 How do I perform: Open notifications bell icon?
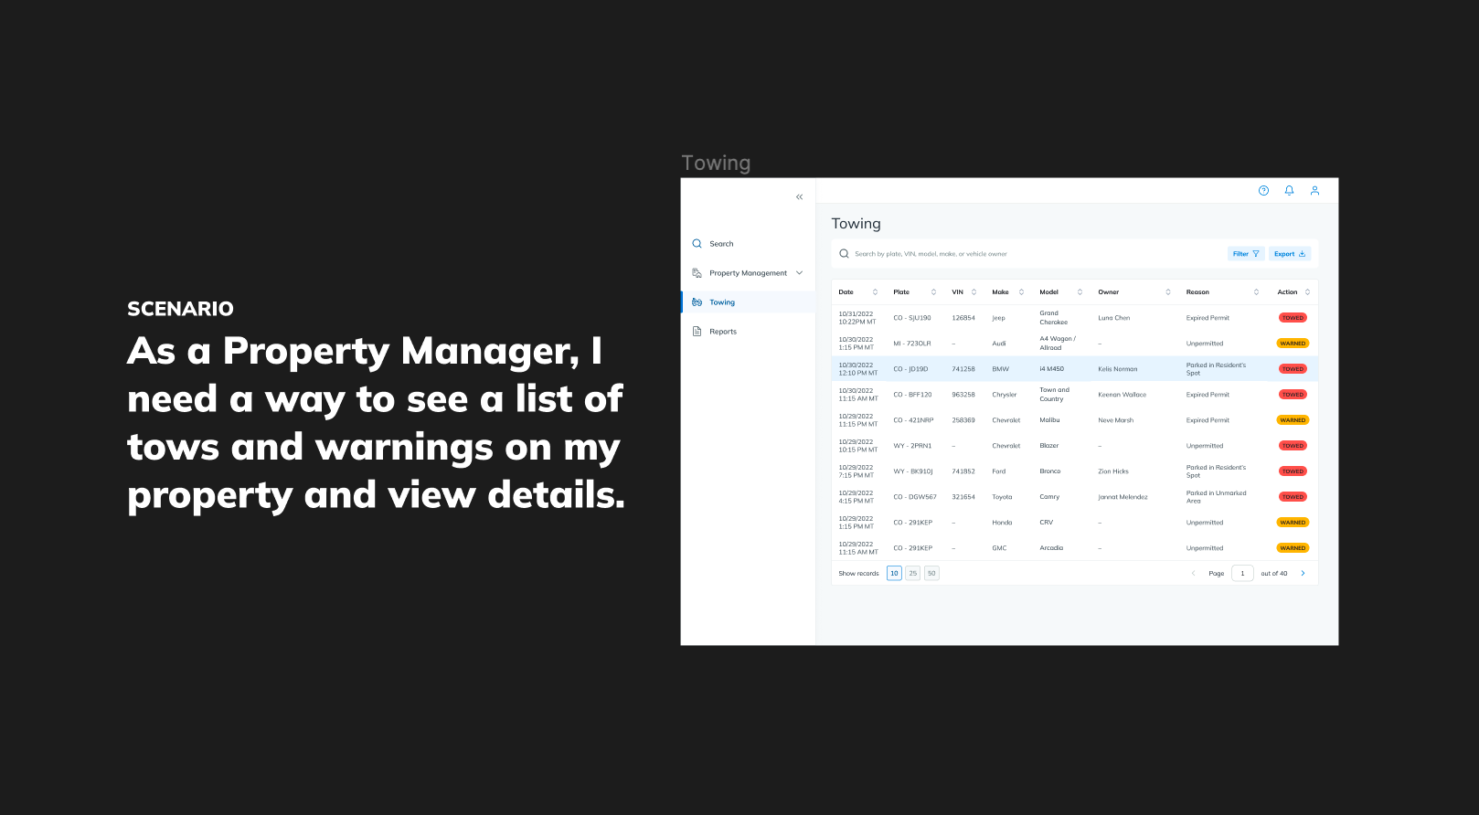(1289, 190)
